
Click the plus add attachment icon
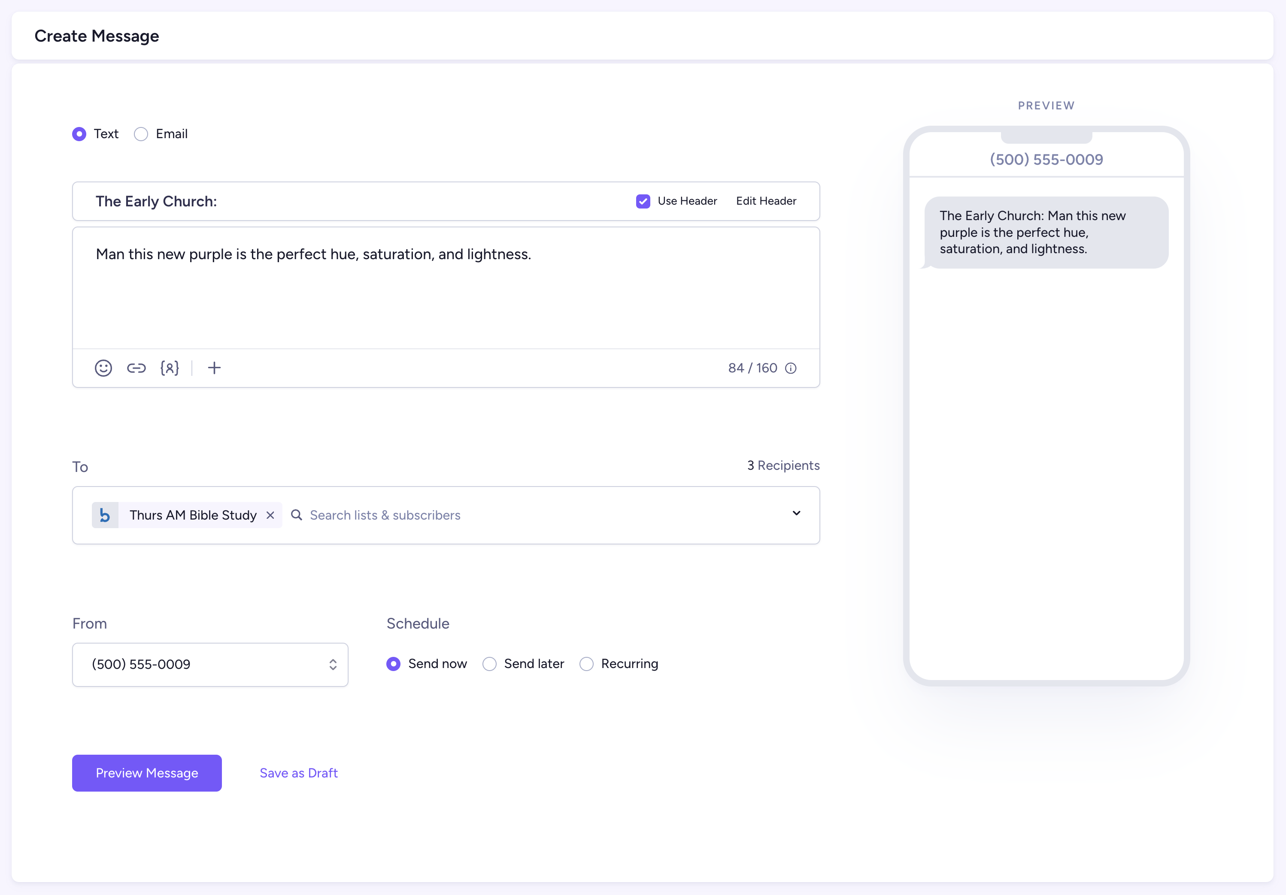[x=214, y=368]
